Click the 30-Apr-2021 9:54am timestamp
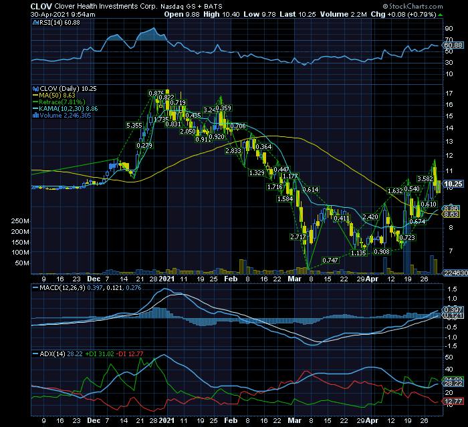 pos(63,14)
